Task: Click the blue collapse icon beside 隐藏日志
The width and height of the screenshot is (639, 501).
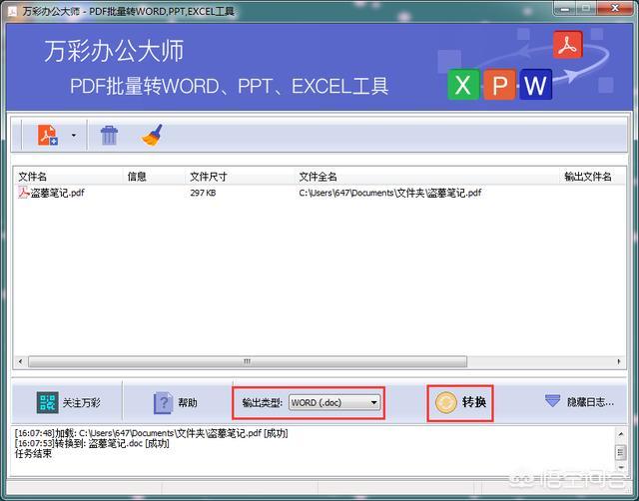Action: (552, 400)
